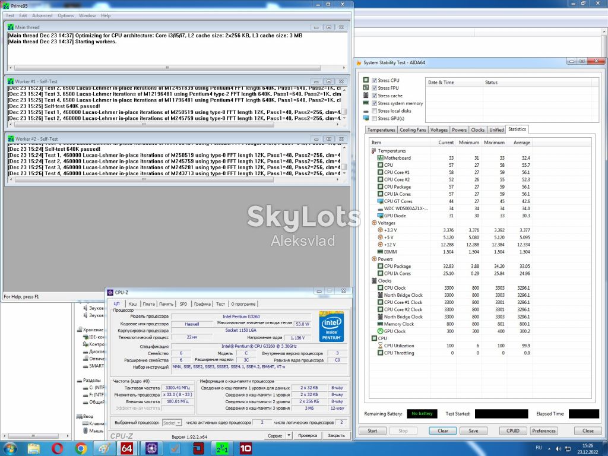This screenshot has height=456, width=608.
Task: Click the AIDA64 flame icon in System Stability Test title
Action: tap(359, 62)
